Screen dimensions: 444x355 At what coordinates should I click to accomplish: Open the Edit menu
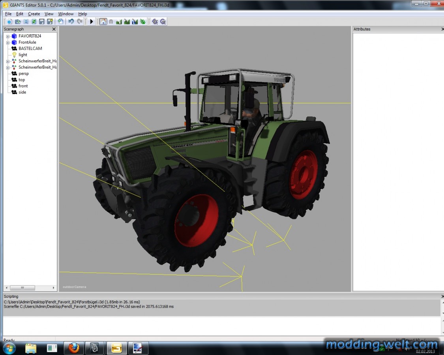coord(20,13)
